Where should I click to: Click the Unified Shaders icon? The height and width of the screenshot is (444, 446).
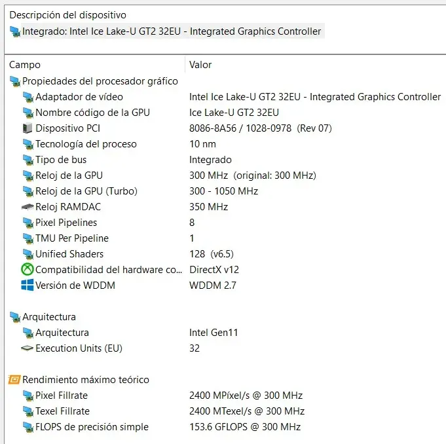coord(28,254)
